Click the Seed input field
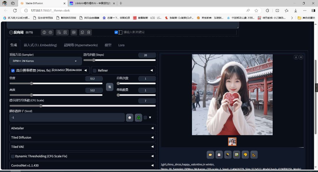 coord(67,118)
